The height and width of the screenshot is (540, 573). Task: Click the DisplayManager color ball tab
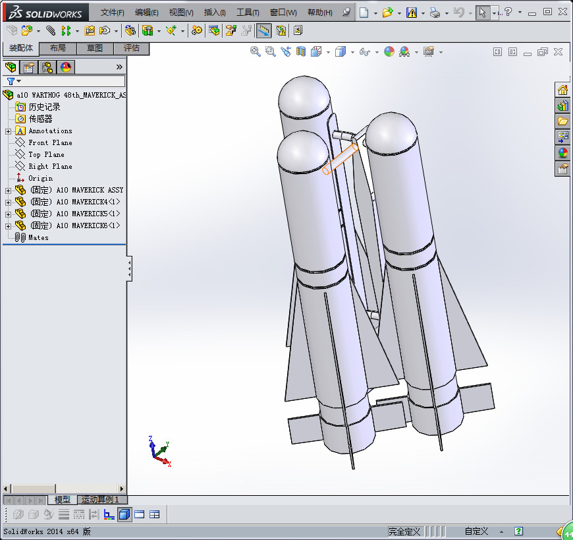(66, 67)
